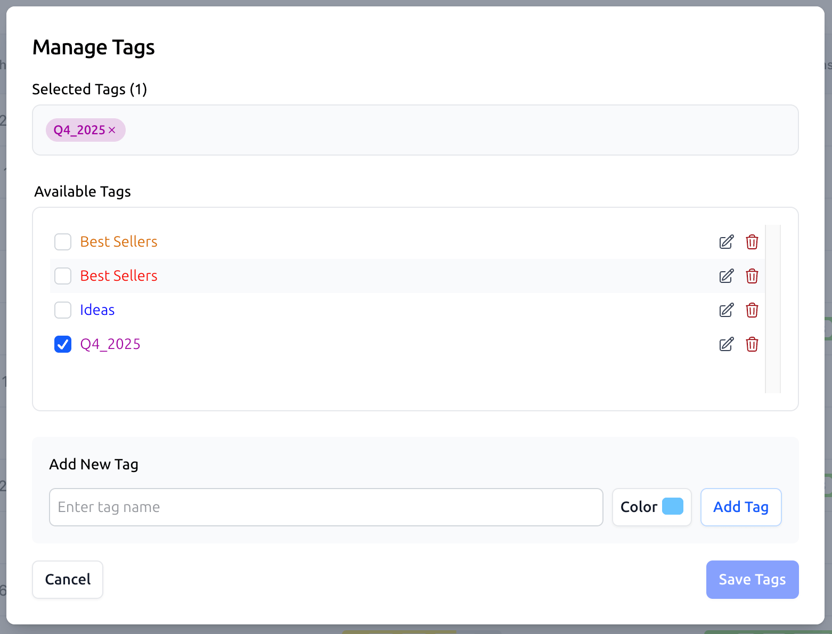The height and width of the screenshot is (634, 832).
Task: Click the delete icon for Q4_2025 tag
Action: (x=752, y=344)
